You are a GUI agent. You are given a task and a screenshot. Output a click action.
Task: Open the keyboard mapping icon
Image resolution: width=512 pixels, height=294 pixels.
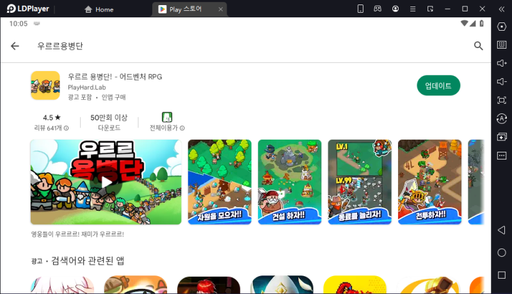[x=502, y=45]
